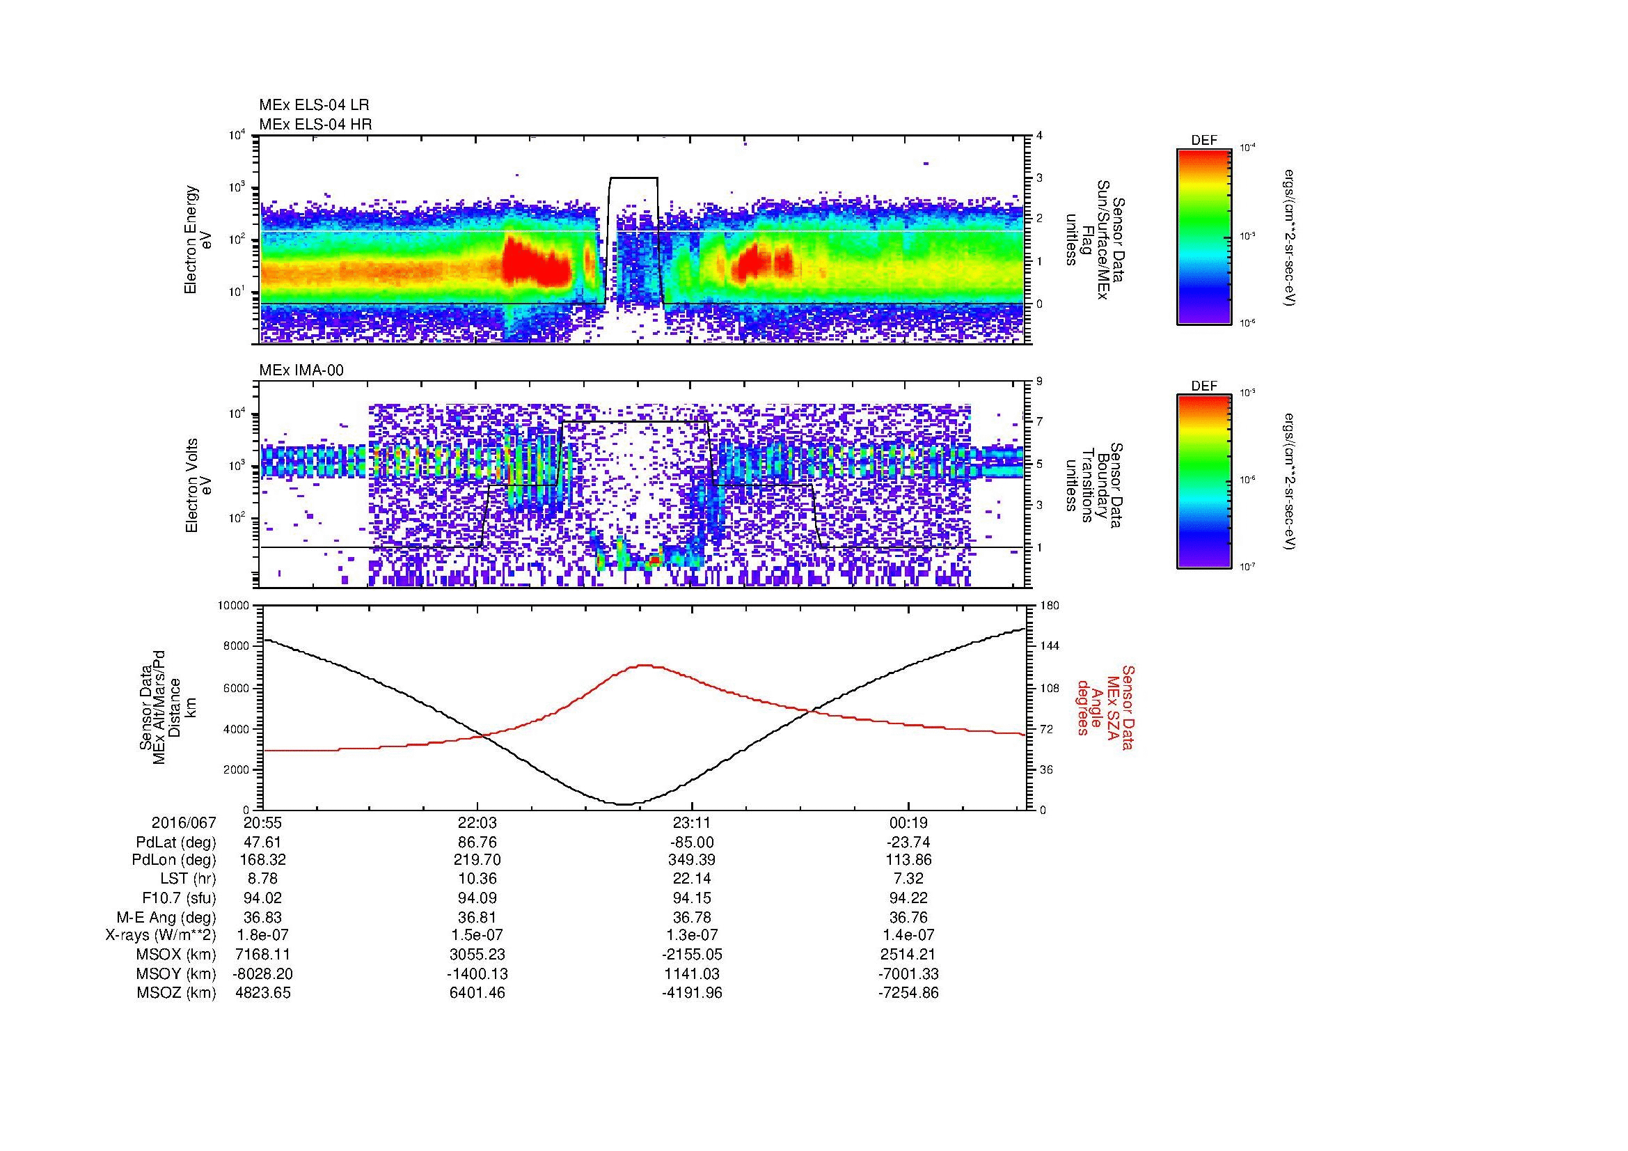
Task: Click the 'F10.7 (sfu)' row label
Action: coord(179,898)
